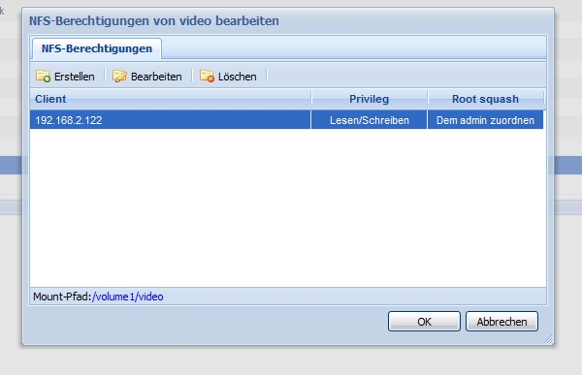Viewport: 582px width, 375px height.
Task: Click the Lesen/Schreiben privilege cell
Action: (x=370, y=120)
